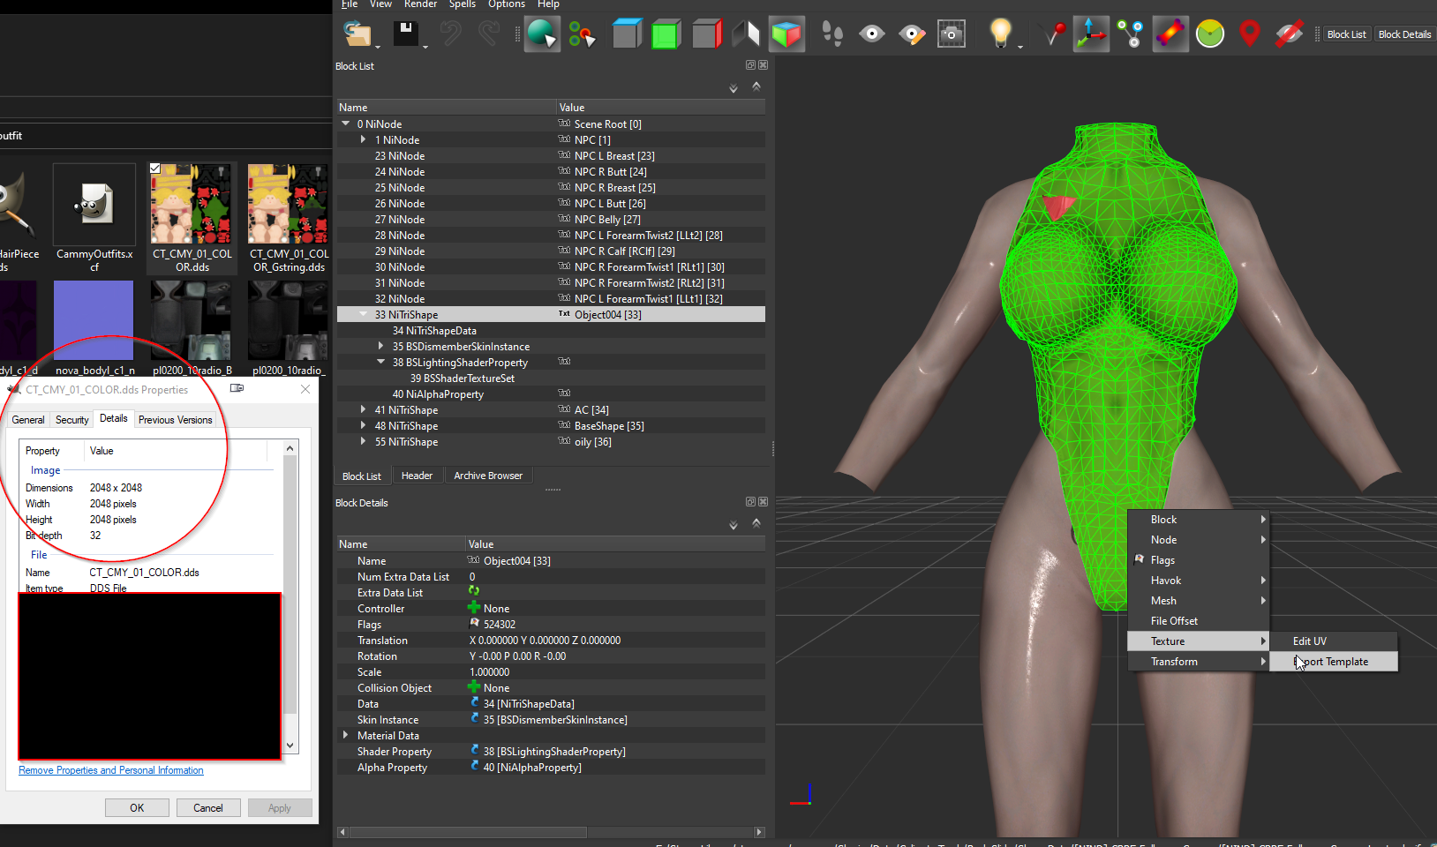Select the NPC Belly [27] row
Image resolution: width=1437 pixels, height=847 pixels.
551,219
